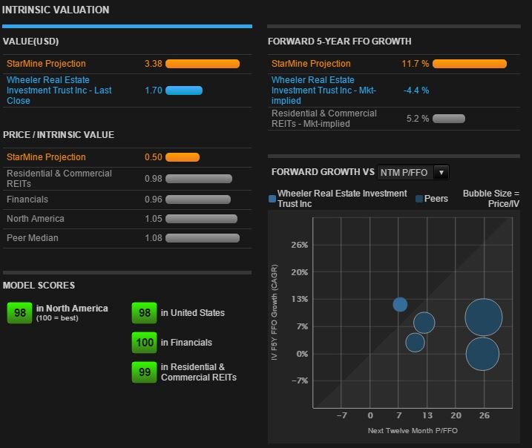Click the Financials row label
The width and height of the screenshot is (532, 448).
click(x=27, y=200)
